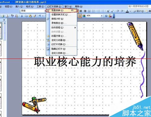
Task: Open the font color dropdown arrow
Action: pos(130,11)
